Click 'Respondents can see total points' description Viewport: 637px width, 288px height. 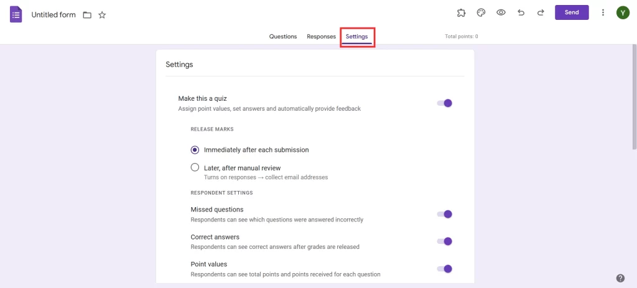(286, 274)
